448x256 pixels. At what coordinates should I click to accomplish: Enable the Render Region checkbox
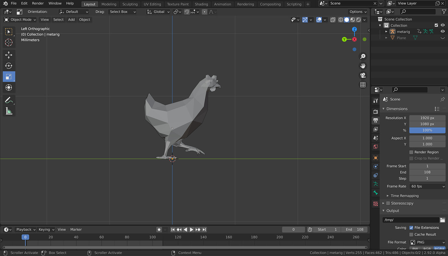[x=411, y=152]
